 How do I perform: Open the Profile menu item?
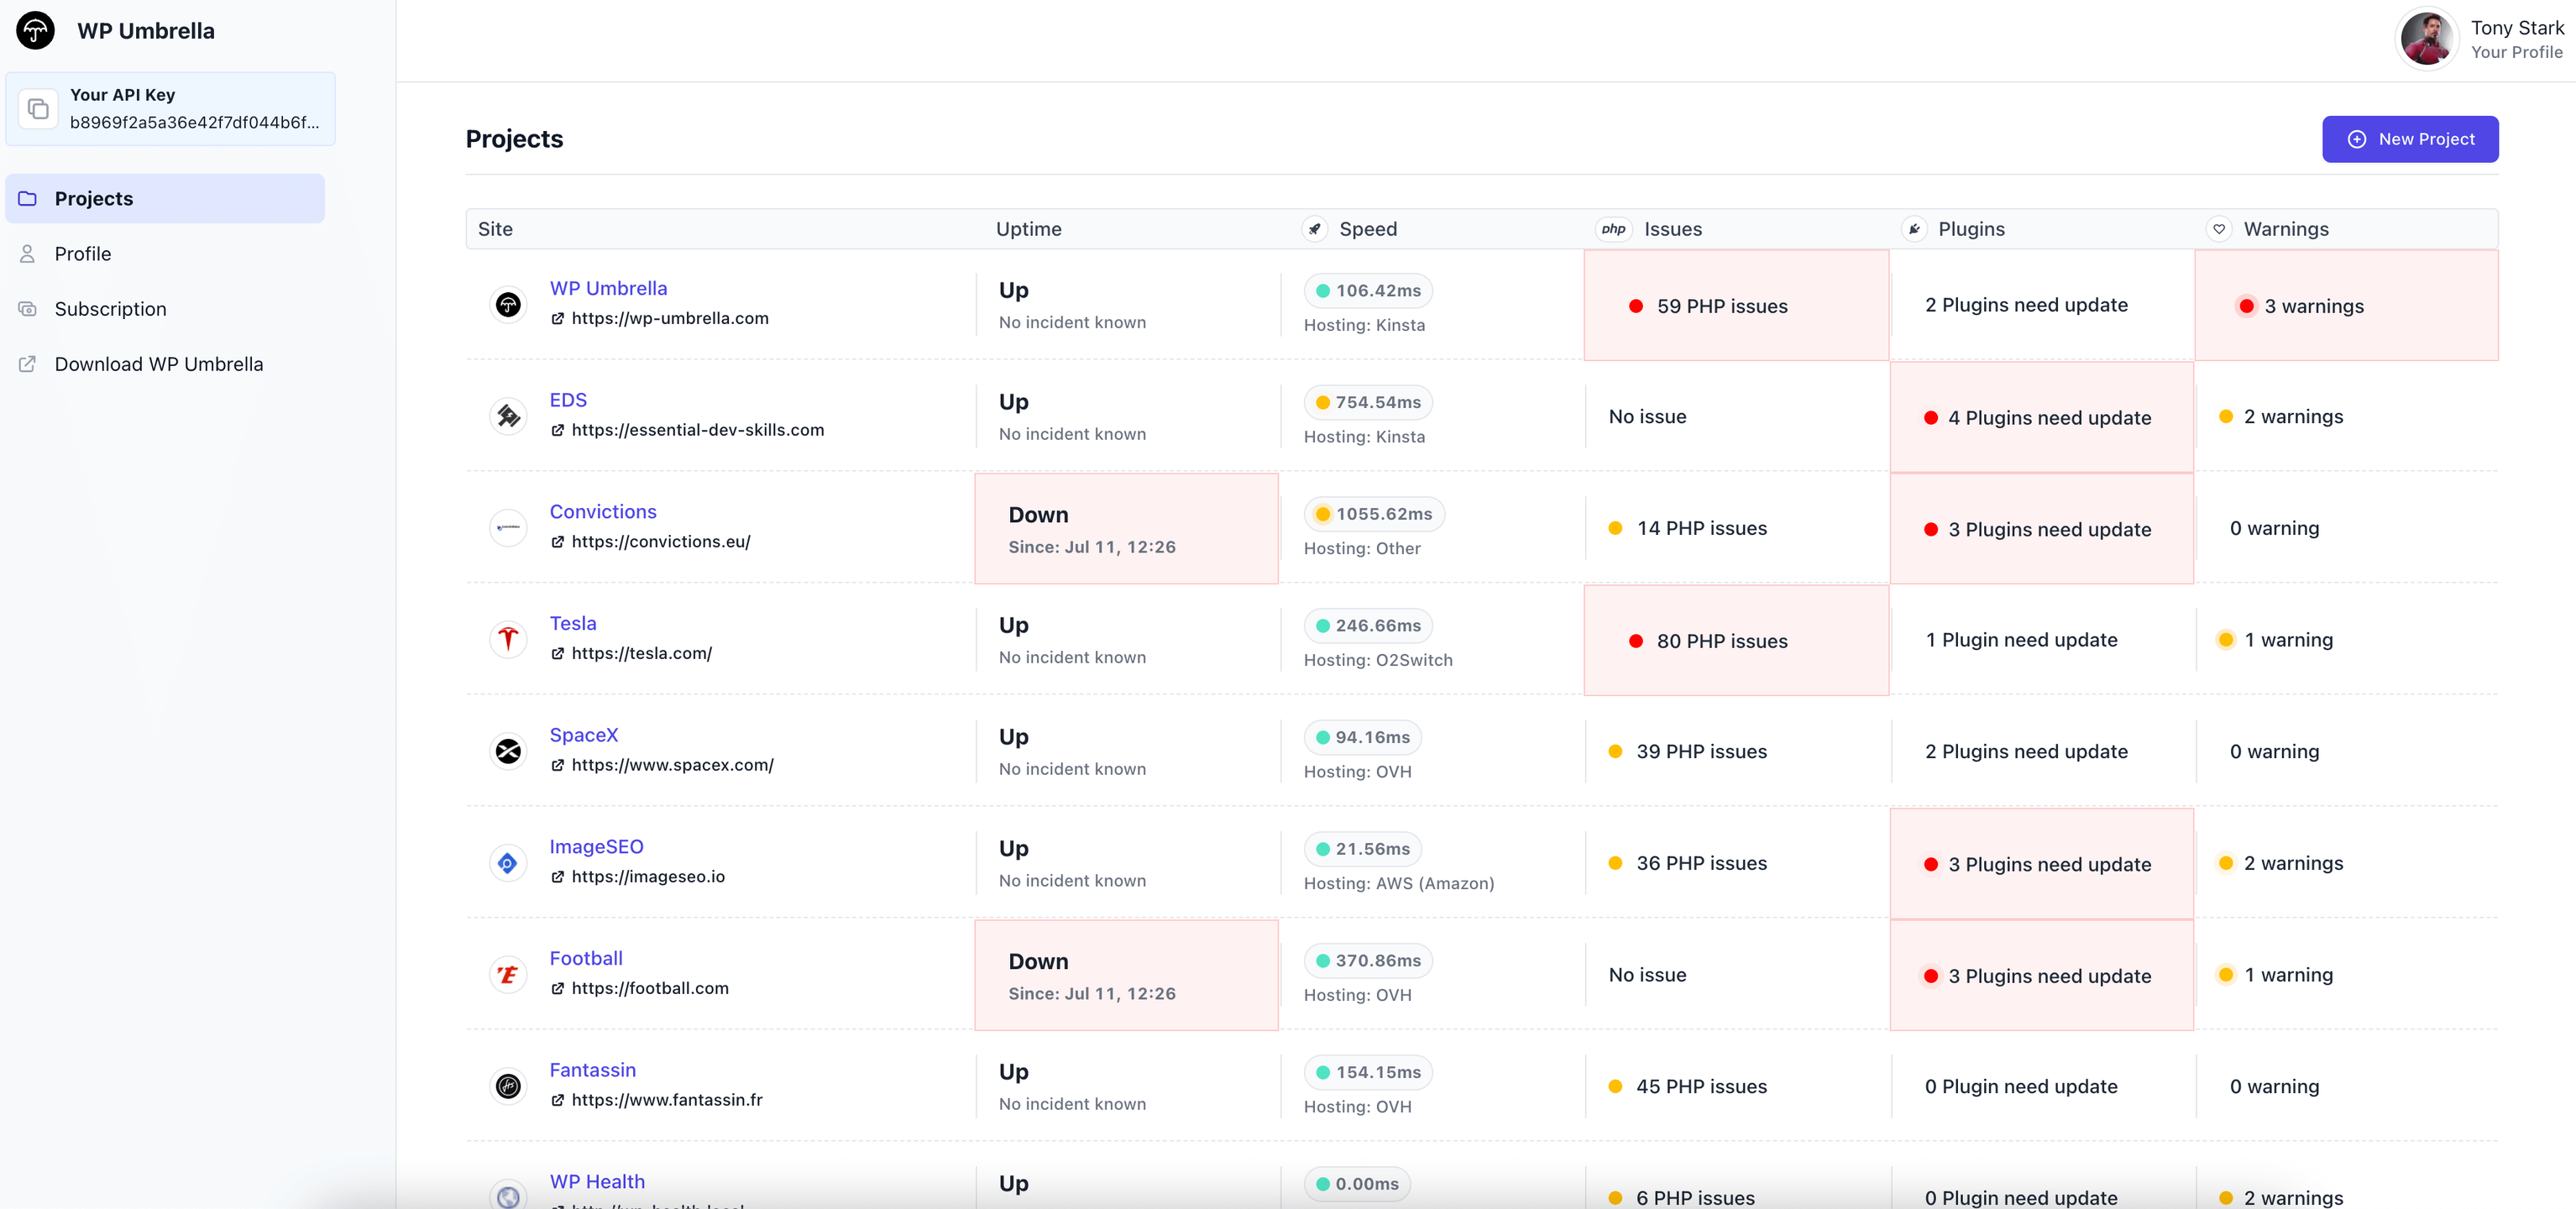tap(83, 254)
